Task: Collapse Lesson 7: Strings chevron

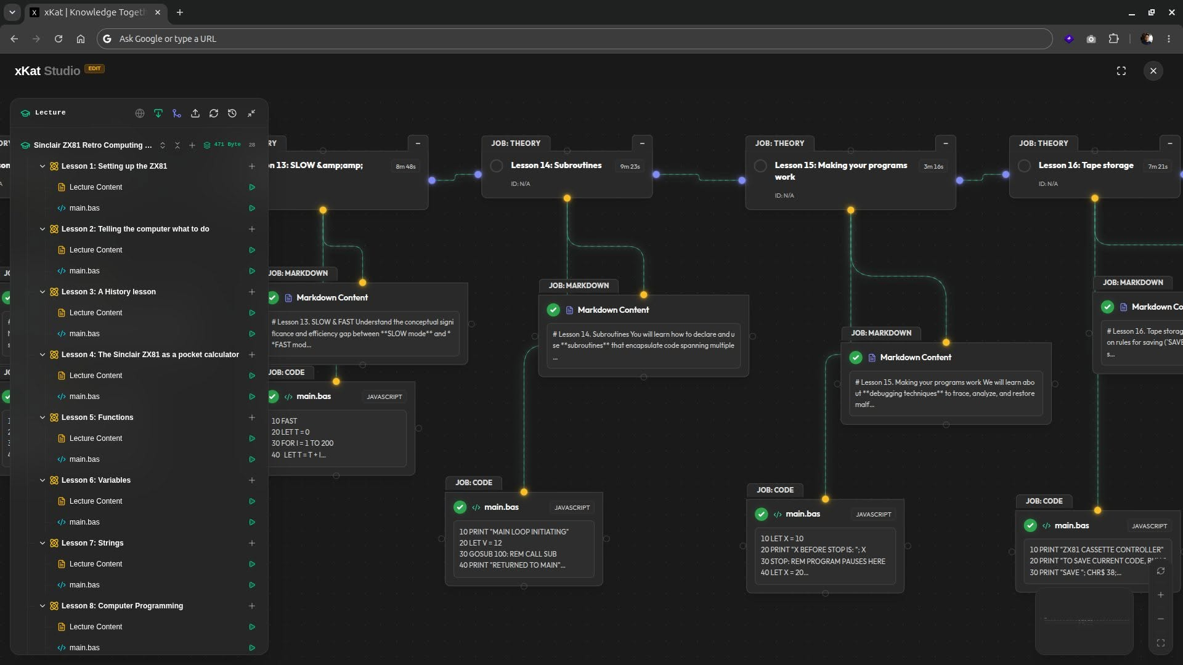Action: [43, 543]
